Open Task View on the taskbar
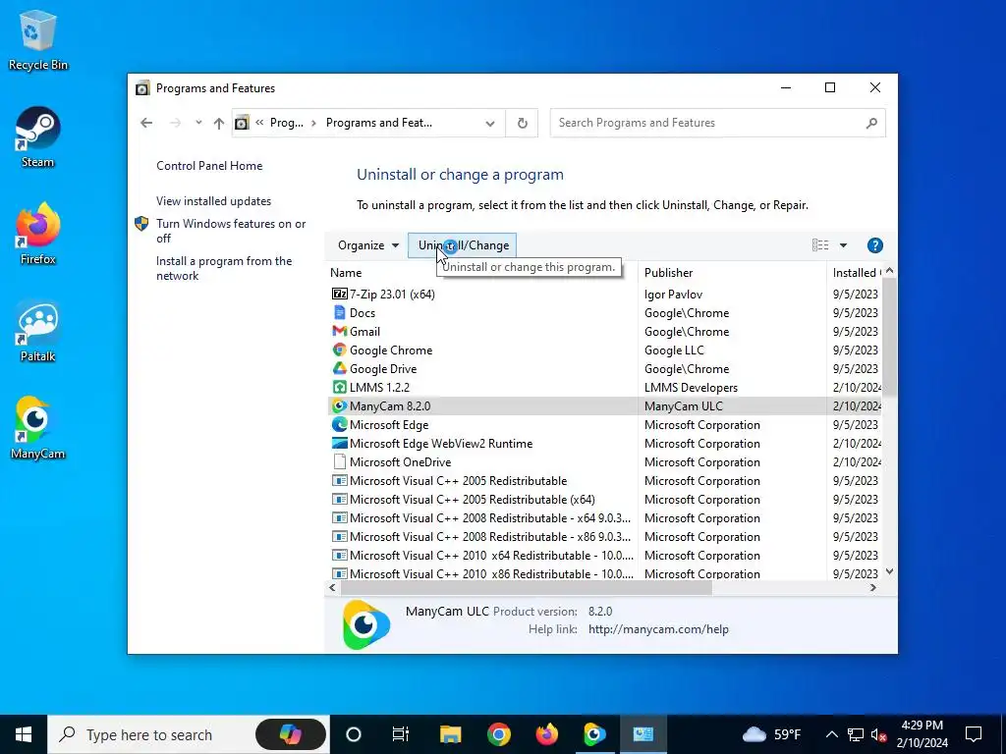This screenshot has width=1006, height=754. (401, 734)
